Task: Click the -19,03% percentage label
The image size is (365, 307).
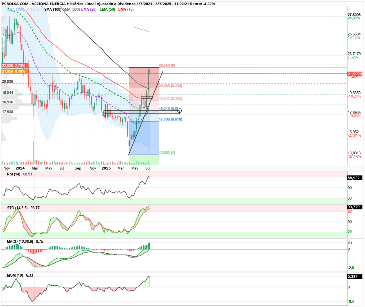Action: pos(354,116)
